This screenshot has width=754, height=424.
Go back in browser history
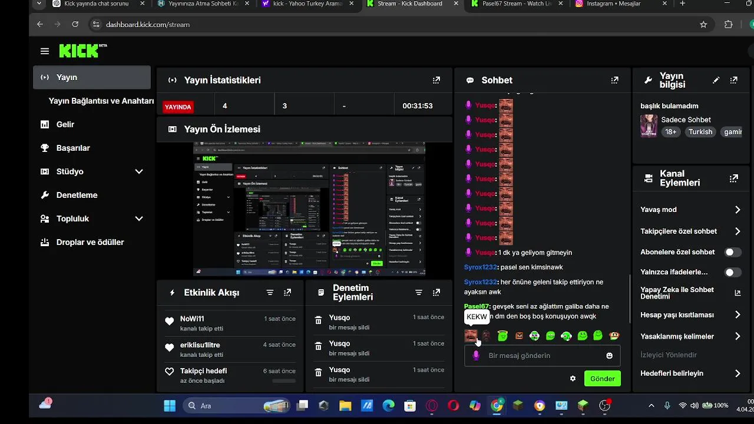tap(39, 24)
